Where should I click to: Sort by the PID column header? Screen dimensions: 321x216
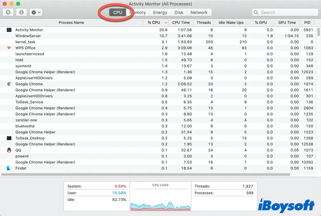[x=307, y=22]
